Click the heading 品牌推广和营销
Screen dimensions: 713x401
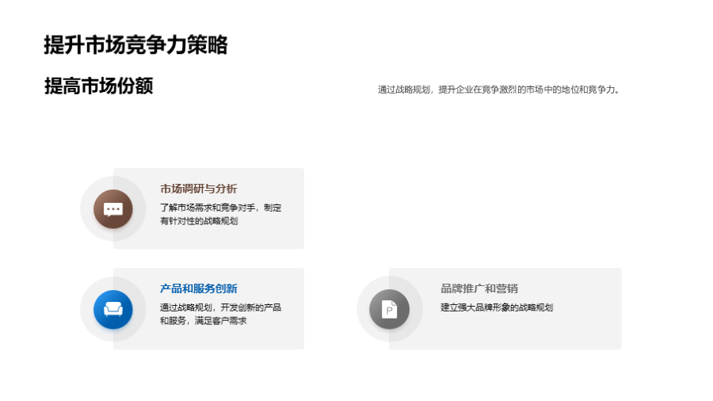pos(479,288)
